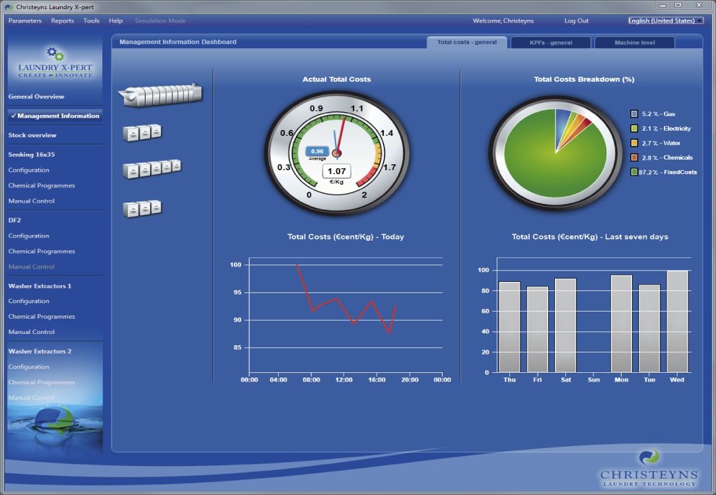Open Configuration under Senking 16x35
716x495 pixels.
tap(29, 170)
